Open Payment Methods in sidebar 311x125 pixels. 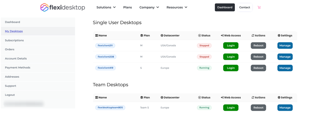coord(38,67)
